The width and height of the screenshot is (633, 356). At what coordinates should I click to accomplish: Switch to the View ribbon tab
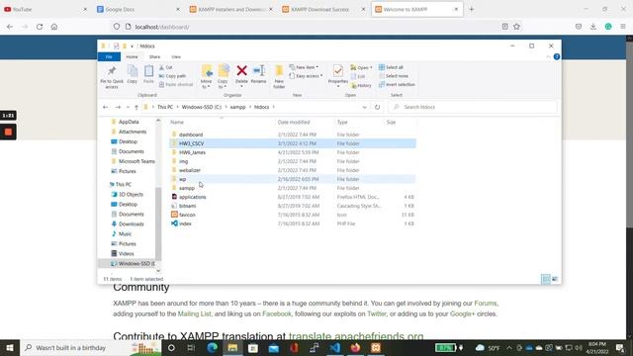[x=176, y=57]
